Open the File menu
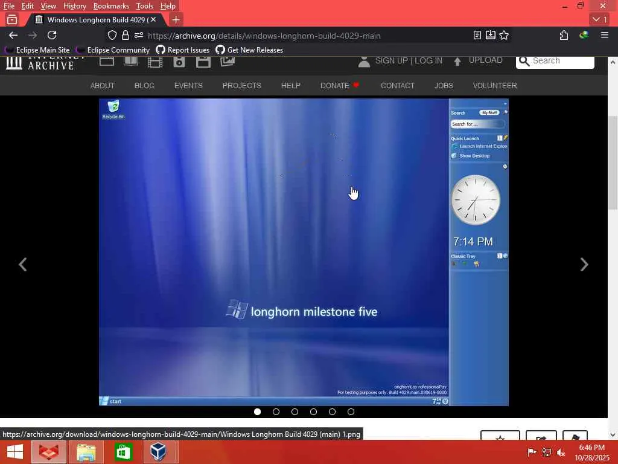Viewport: 618px width, 464px height. [8, 6]
